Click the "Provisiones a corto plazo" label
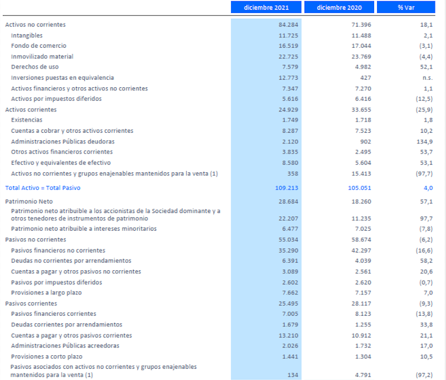 coord(47,356)
